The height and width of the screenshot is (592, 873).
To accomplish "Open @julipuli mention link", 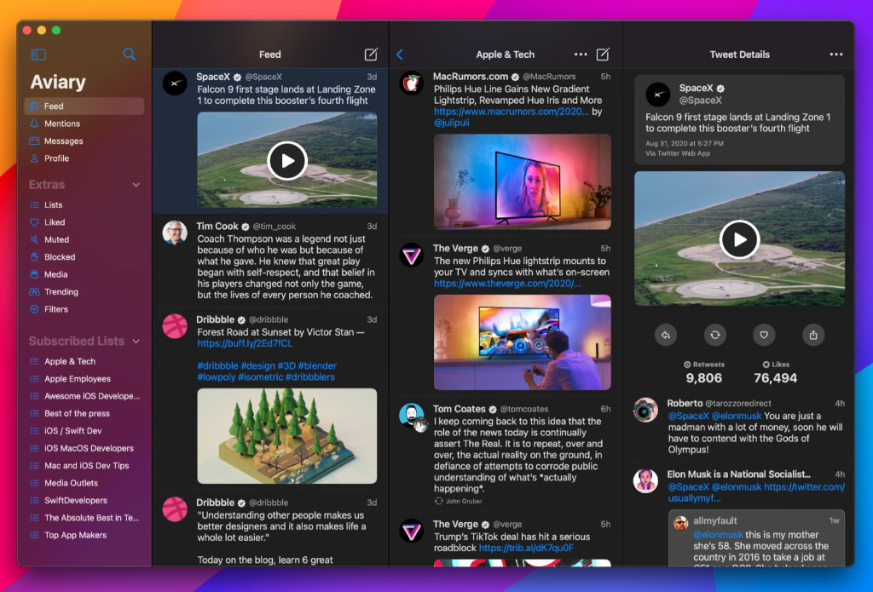I will pos(452,123).
